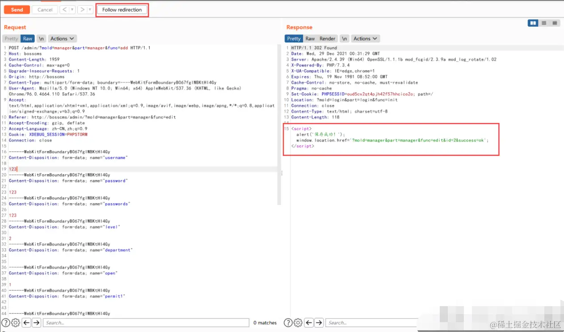Click the 'Content-Length: 1959' header

click(x=34, y=59)
